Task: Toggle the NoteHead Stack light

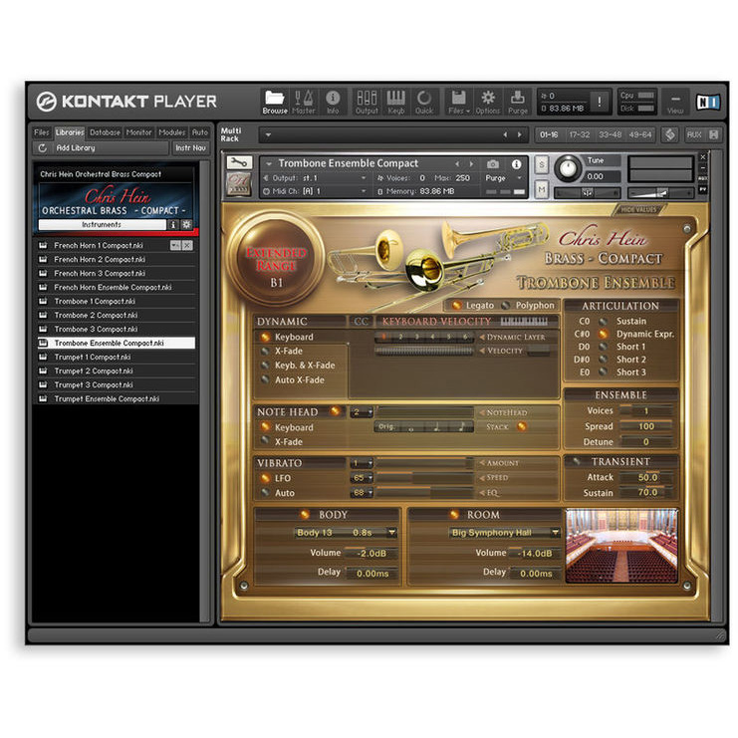Action: 522,427
